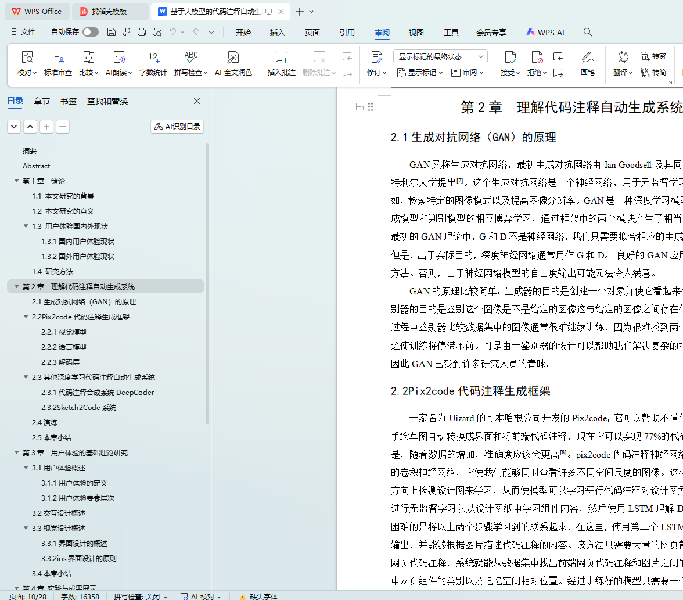This screenshot has height=600, width=683.
Task: Click the 画笔 pen tool icon
Action: 587,57
